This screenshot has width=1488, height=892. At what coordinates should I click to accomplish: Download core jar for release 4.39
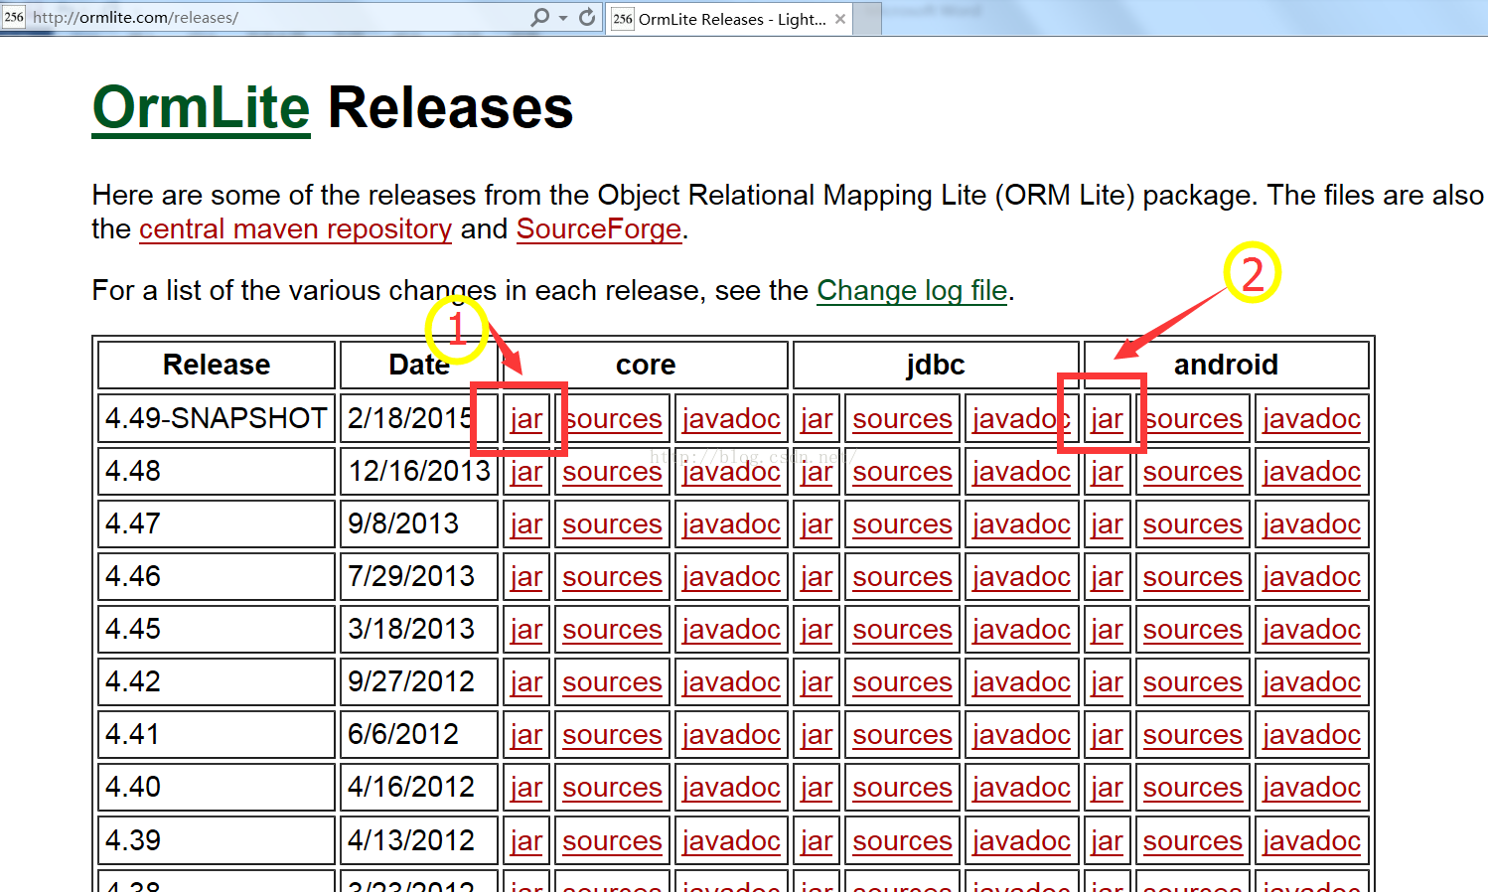point(526,841)
